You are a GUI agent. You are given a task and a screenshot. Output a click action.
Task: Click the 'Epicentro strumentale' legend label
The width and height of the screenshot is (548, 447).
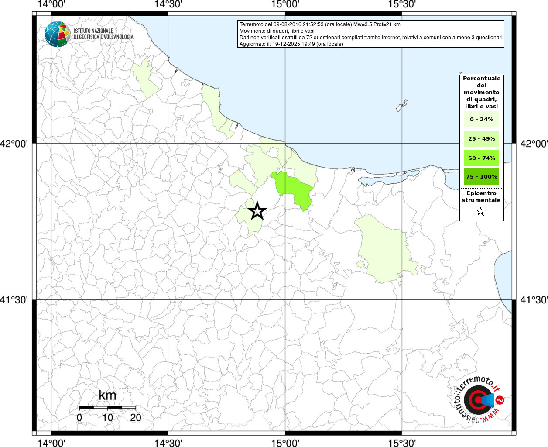pos(481,197)
